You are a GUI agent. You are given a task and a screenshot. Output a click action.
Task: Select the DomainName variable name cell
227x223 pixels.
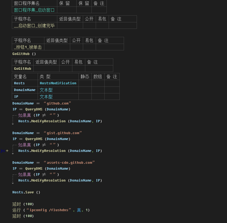tap(25, 90)
